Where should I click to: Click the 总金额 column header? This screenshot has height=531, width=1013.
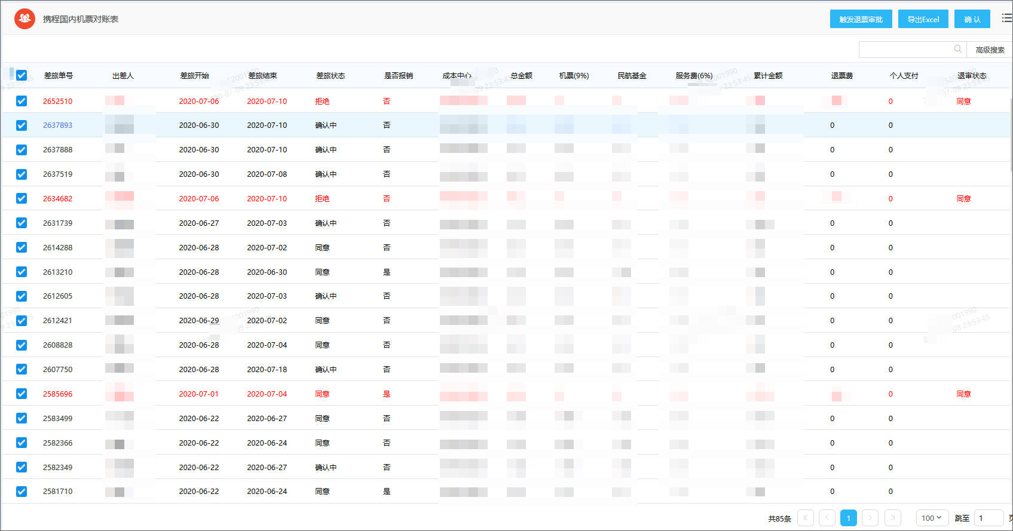pyautogui.click(x=521, y=76)
